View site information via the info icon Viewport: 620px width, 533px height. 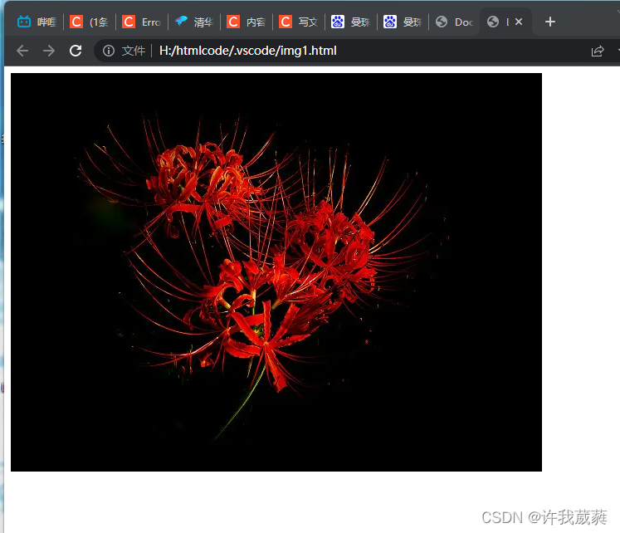[x=109, y=51]
